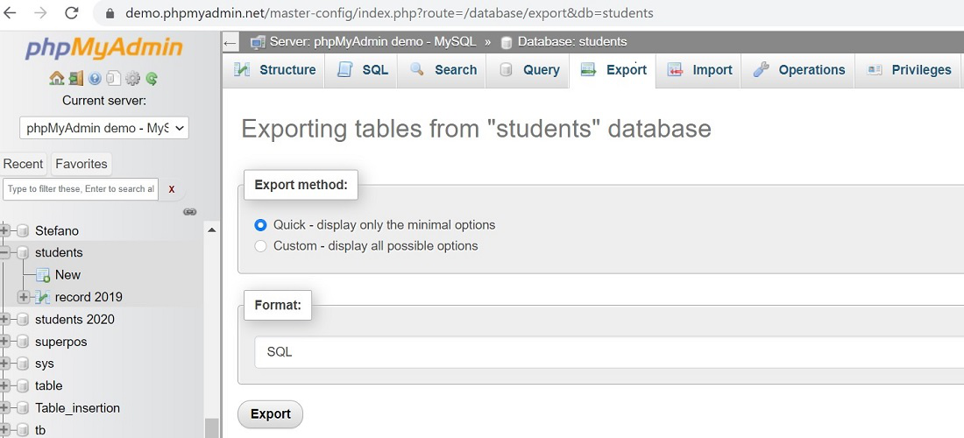964x438 pixels.
Task: Click the Home icon under phpMyAdmin logo
Action: click(x=56, y=78)
